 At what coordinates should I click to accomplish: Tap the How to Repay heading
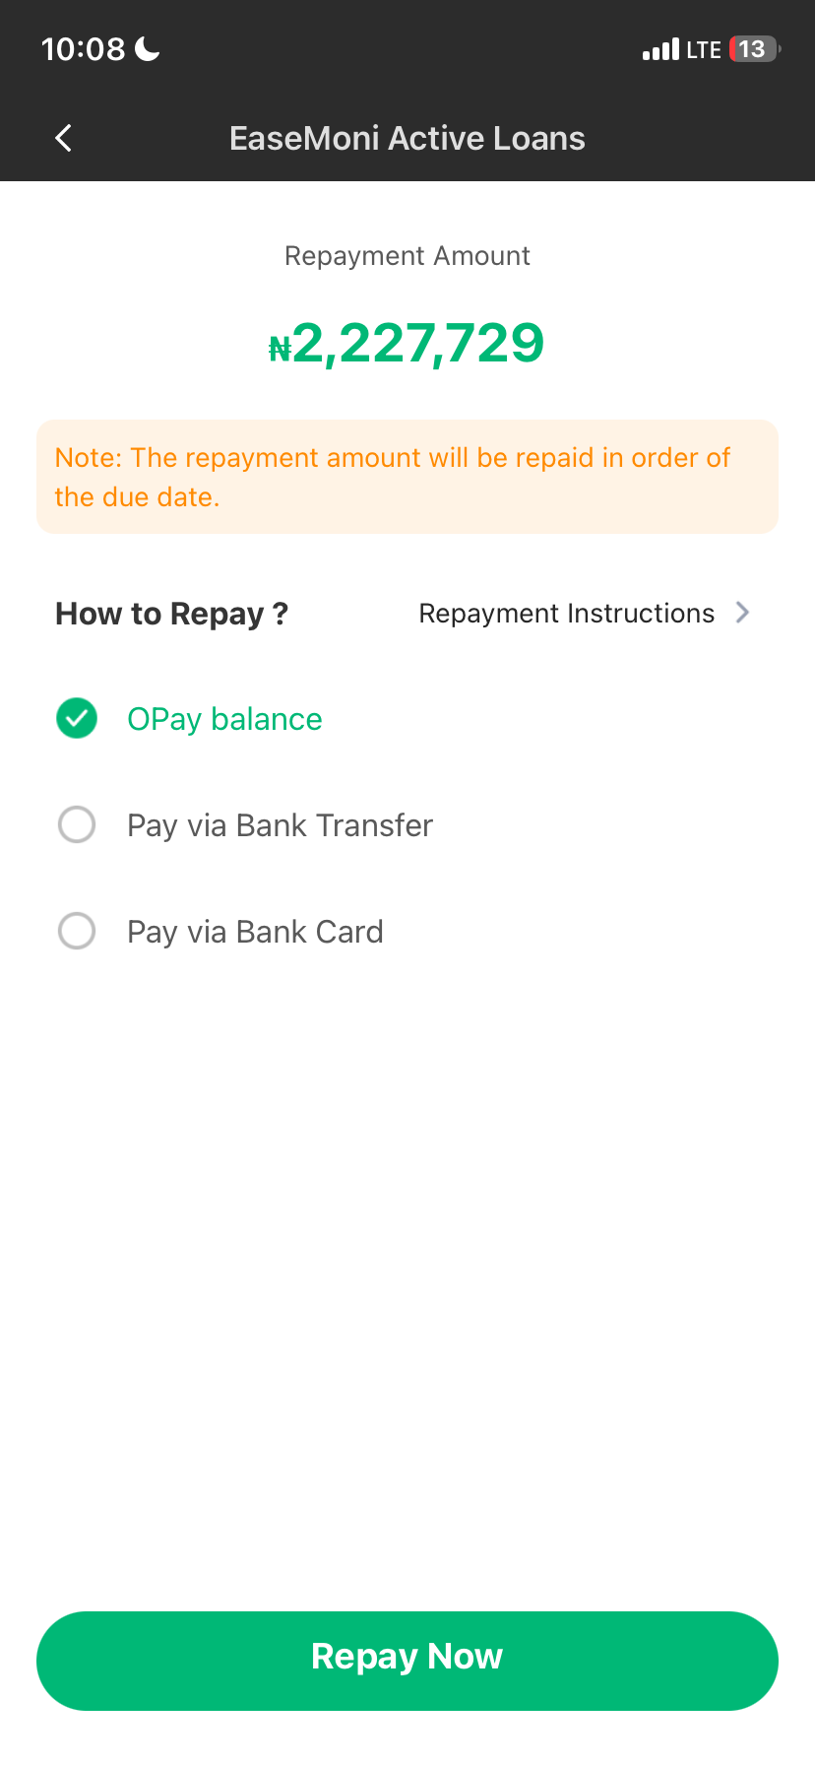[172, 614]
